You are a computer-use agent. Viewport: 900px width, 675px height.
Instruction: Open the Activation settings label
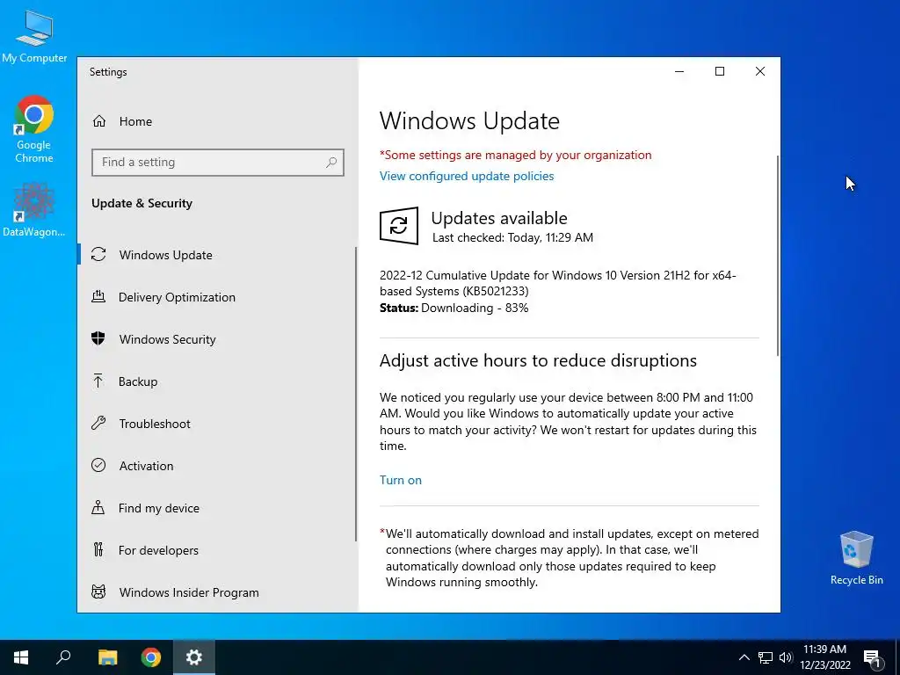[147, 466]
